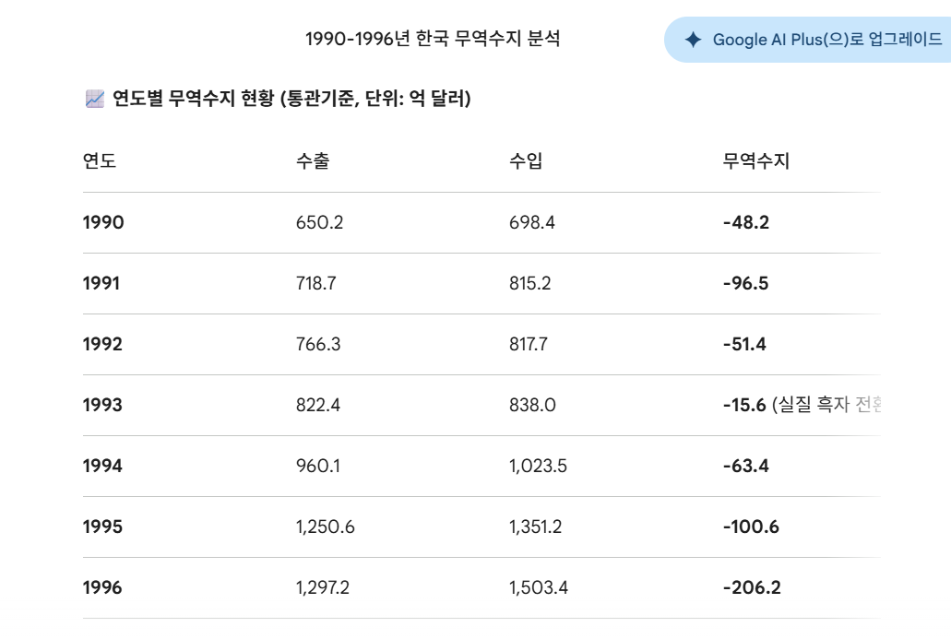Click the 1994 import value 1,023.5

538,466
